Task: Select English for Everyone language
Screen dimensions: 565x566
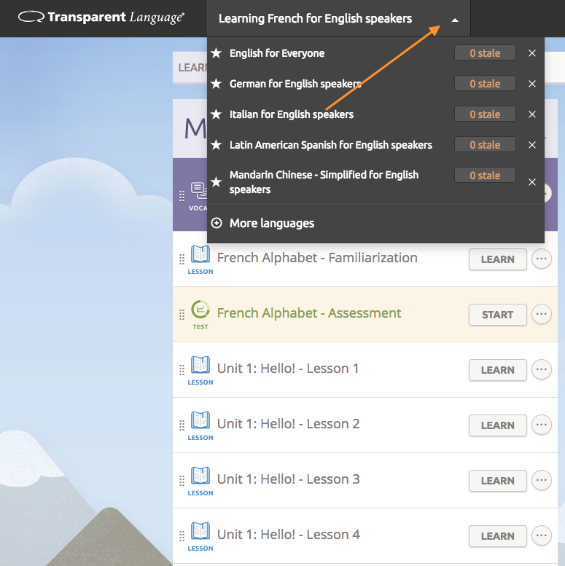Action: pyautogui.click(x=277, y=53)
